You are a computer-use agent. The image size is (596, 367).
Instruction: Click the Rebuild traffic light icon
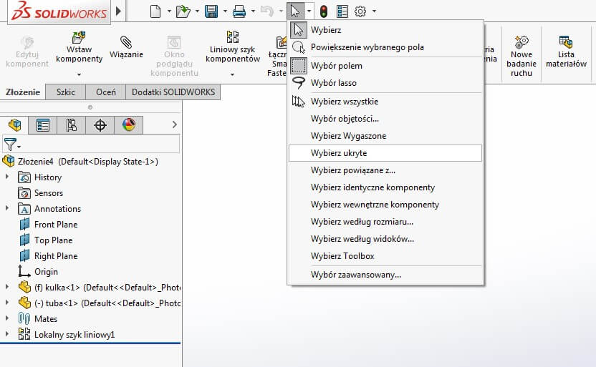pyautogui.click(x=324, y=11)
